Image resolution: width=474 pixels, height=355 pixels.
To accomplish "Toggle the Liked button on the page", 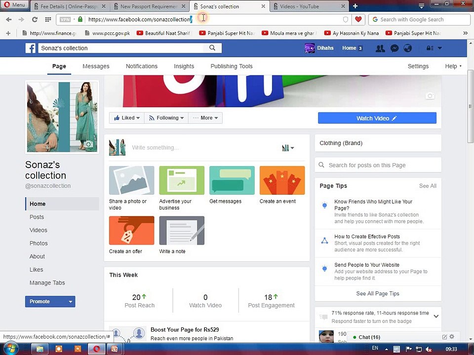I will (127, 118).
